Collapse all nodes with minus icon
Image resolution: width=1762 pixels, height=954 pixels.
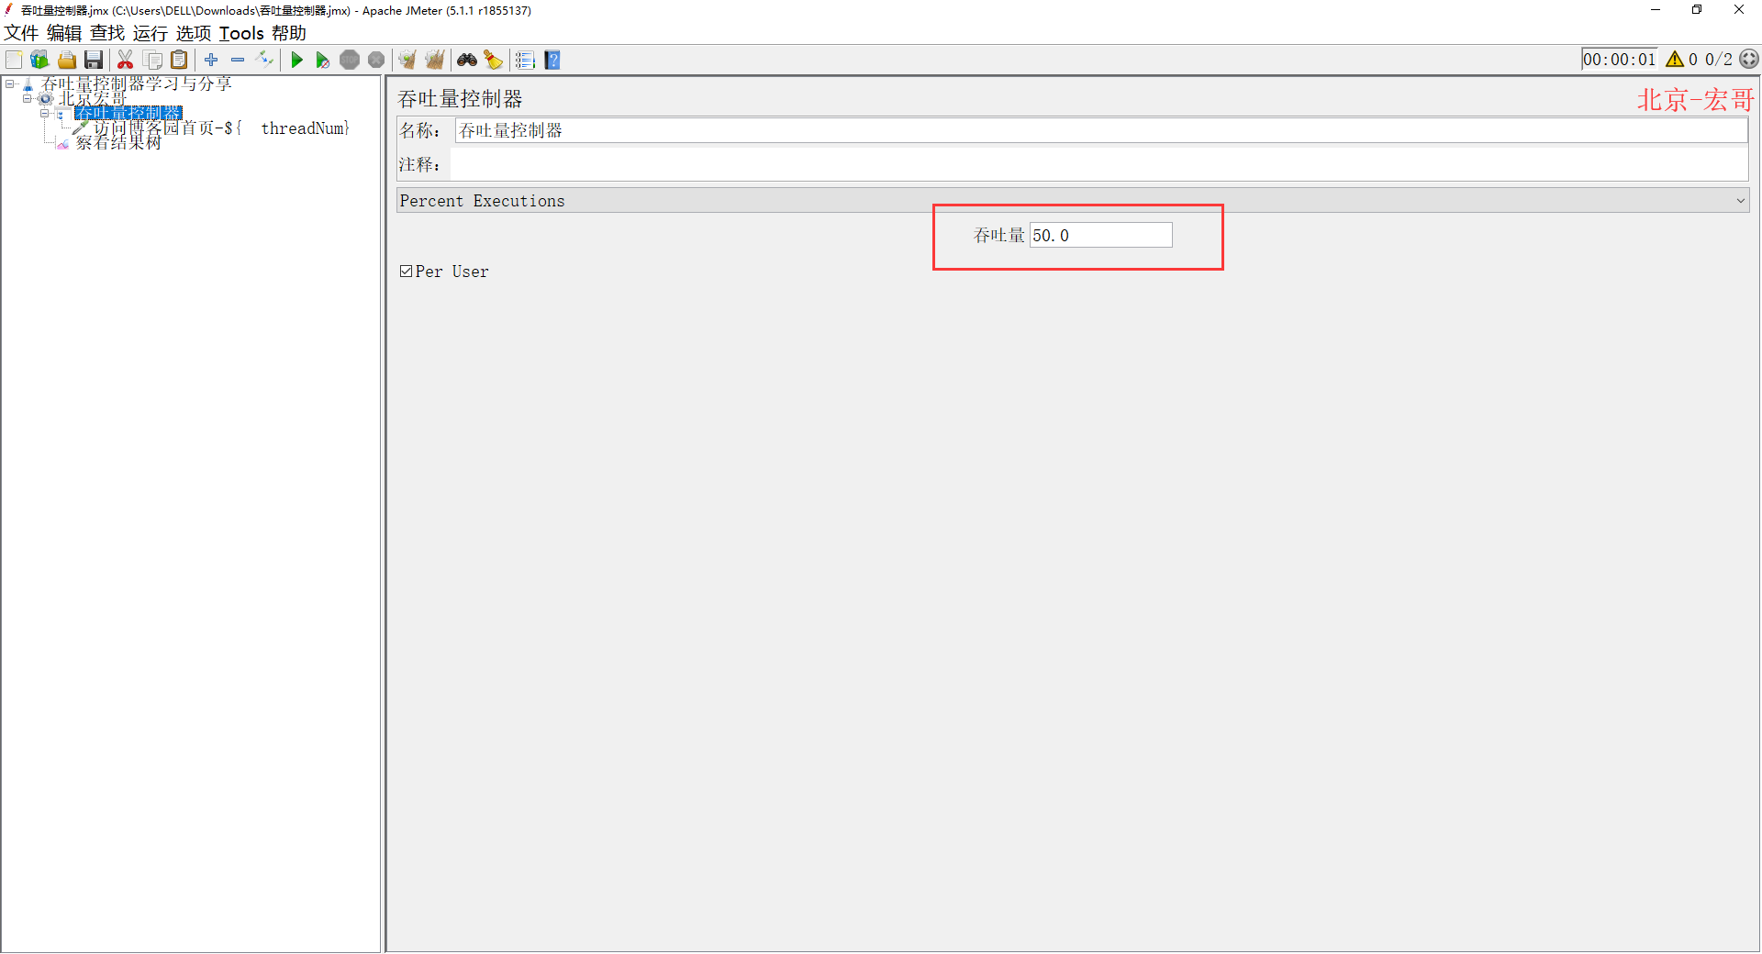tap(238, 60)
